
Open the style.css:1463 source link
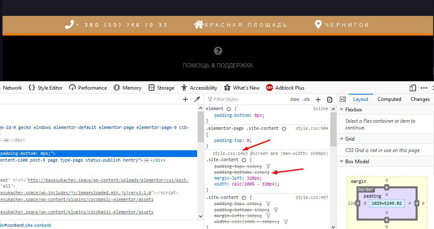pos(230,153)
